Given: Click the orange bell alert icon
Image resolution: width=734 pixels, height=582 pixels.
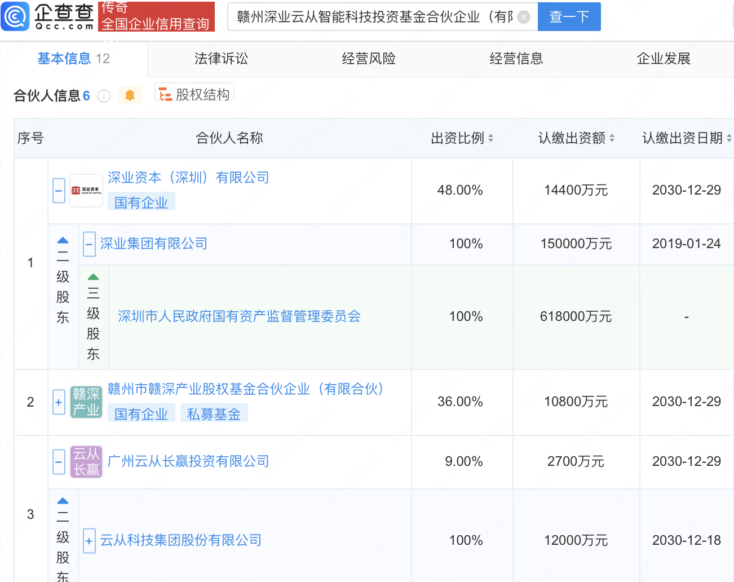Looking at the screenshot, I should pos(130,95).
